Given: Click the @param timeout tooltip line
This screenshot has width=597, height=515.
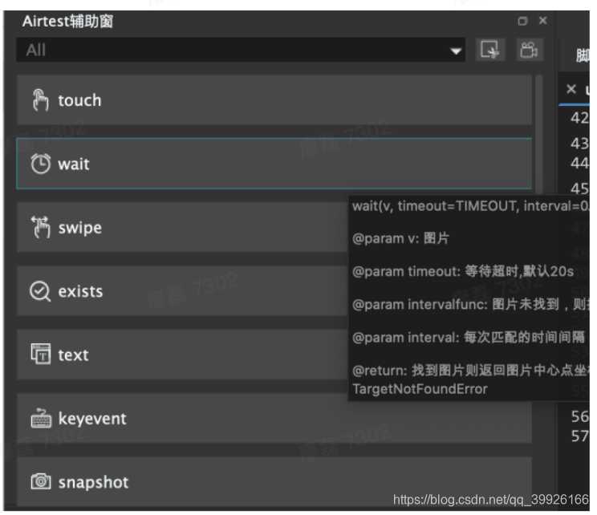Looking at the screenshot, I should pyautogui.click(x=463, y=271).
